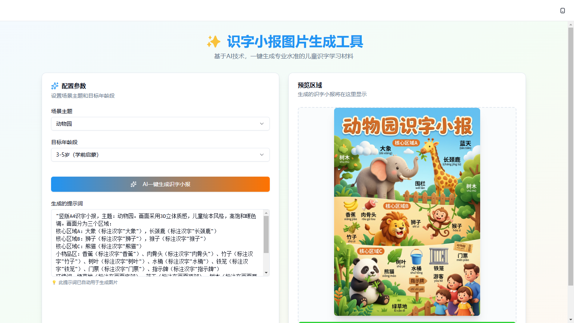Click the 目标年龄段 field label
The image size is (574, 323).
(64, 142)
